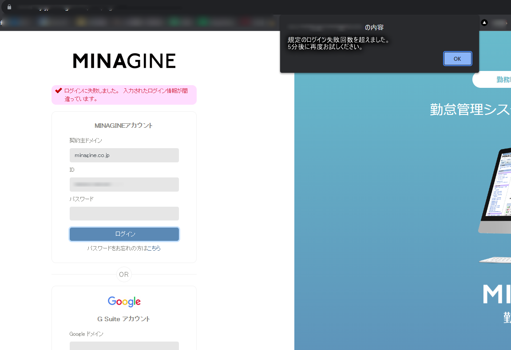Click the 5分後に再度お試しください dialog line
This screenshot has width=511, height=350.
click(325, 47)
